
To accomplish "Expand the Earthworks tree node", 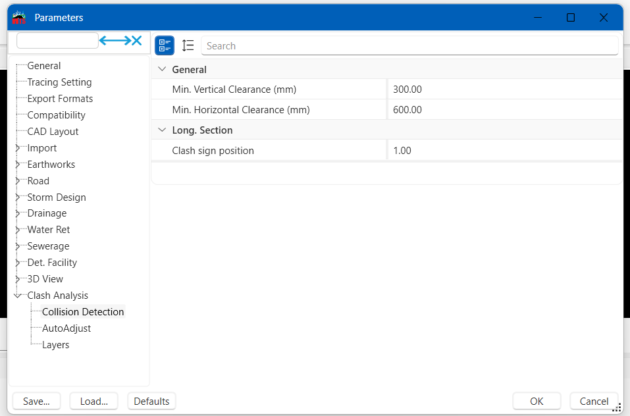I will click(x=18, y=165).
